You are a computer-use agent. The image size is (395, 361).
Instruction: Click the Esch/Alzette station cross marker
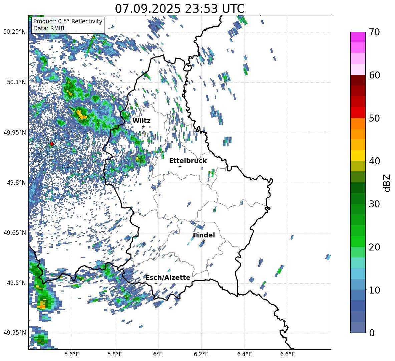(x=156, y=283)
